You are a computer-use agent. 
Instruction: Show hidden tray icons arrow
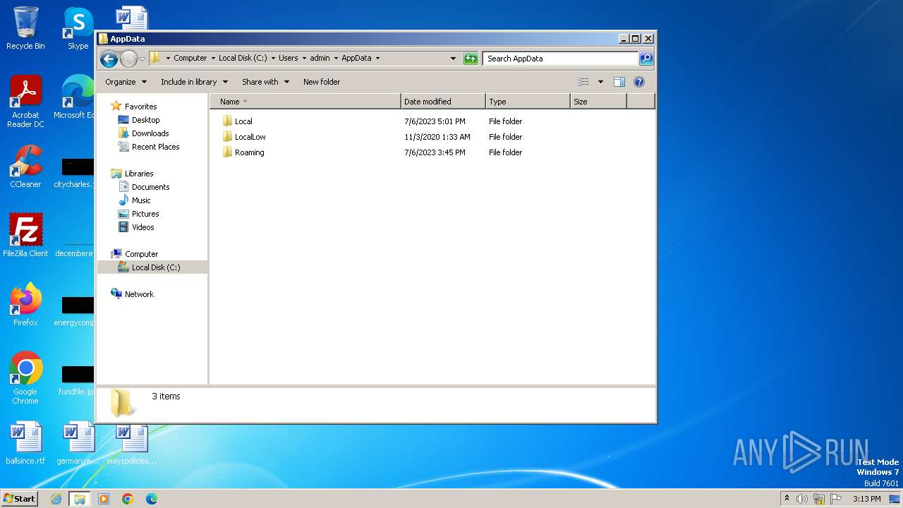pyautogui.click(x=787, y=499)
